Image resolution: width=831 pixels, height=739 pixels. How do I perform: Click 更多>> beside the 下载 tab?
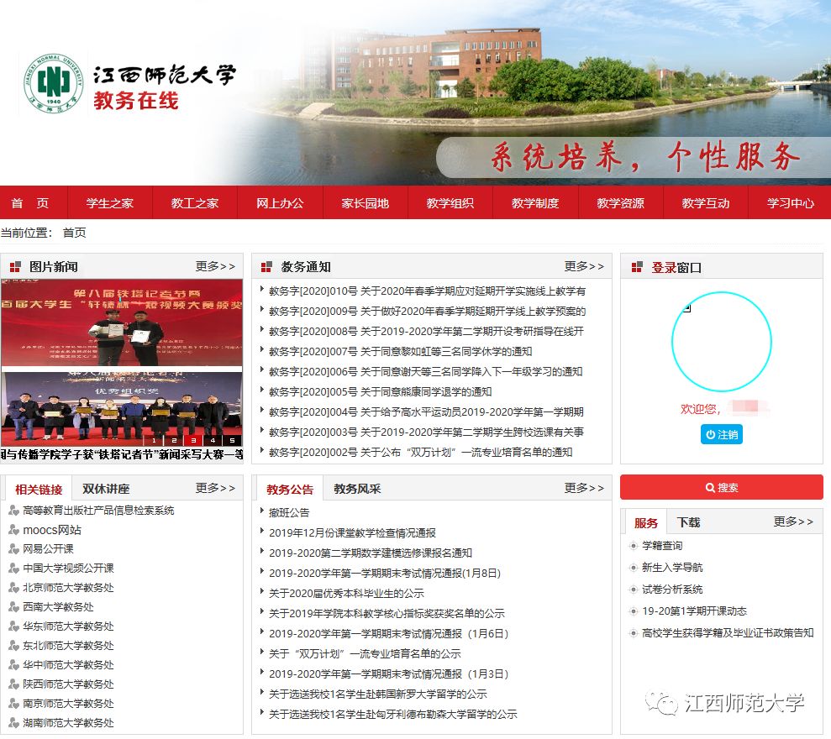tap(793, 521)
